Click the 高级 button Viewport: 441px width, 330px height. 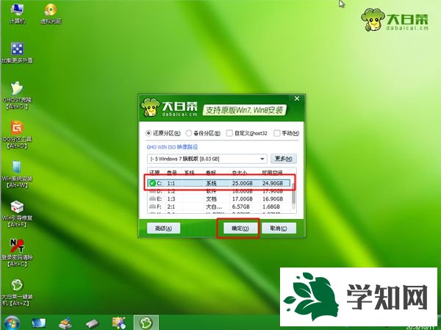[163, 228]
